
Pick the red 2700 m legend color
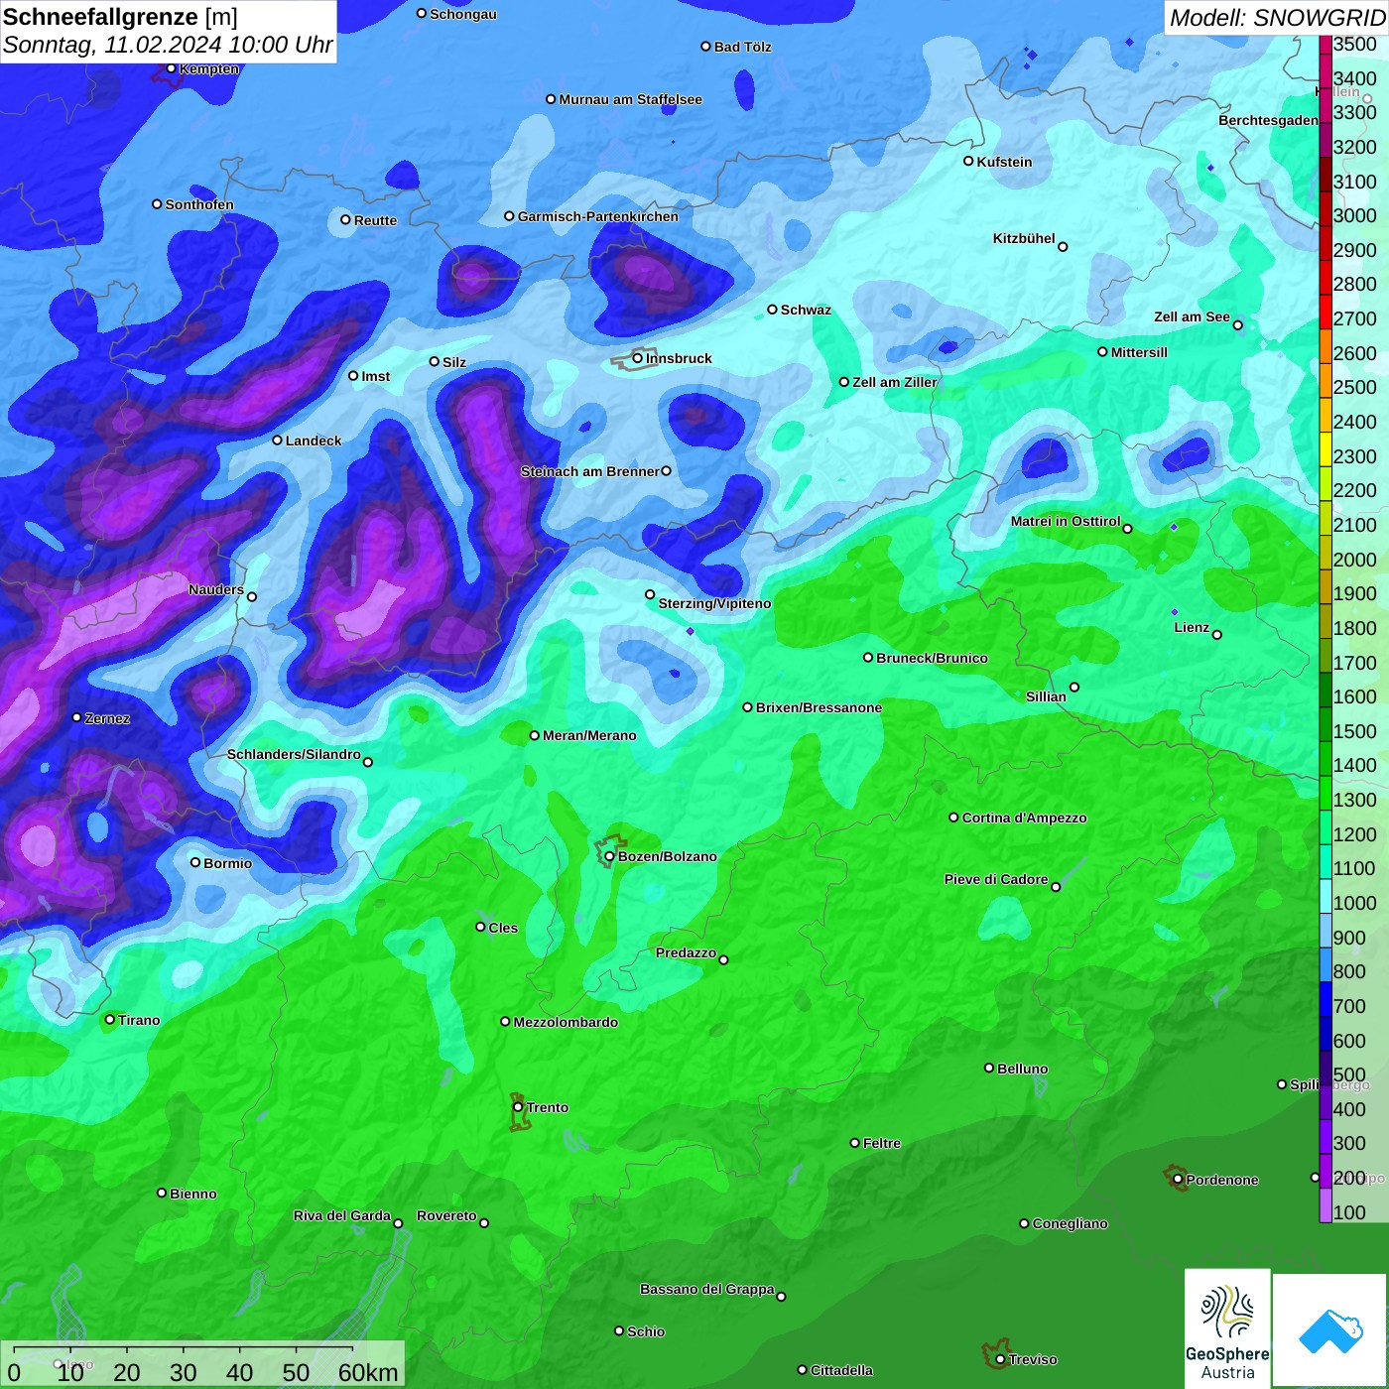click(x=1326, y=312)
